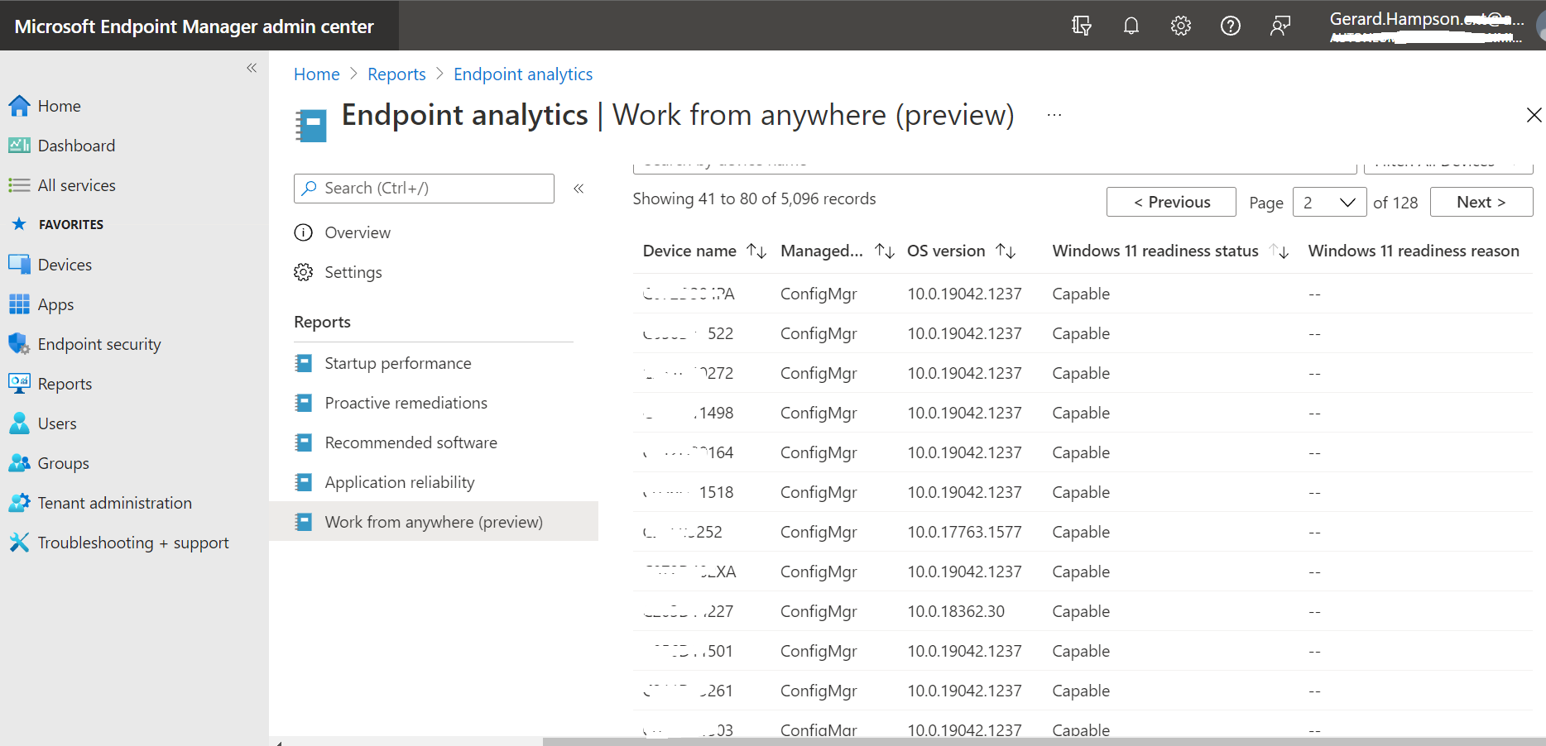Open Endpoint security from the sidebar
Viewport: 1546px width, 746px height.
20,343
